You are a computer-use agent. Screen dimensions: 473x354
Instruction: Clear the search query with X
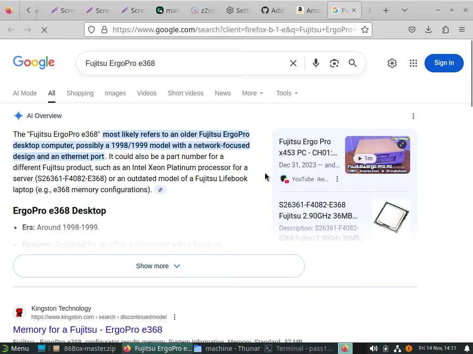coord(293,63)
